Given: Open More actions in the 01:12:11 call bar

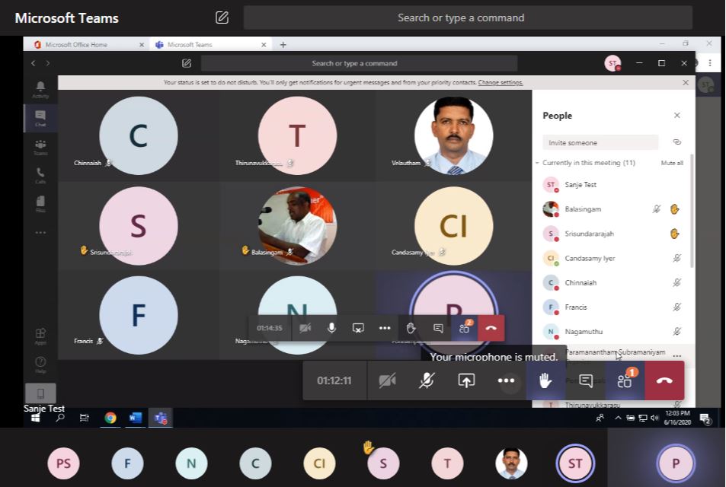Looking at the screenshot, I should pos(506,380).
